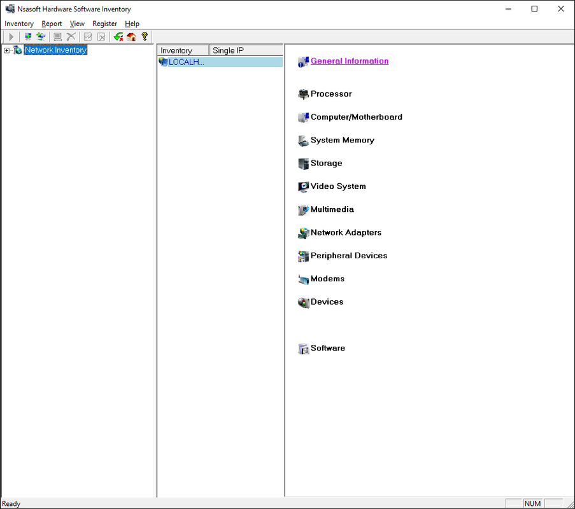
Task: Open the Computer/Motherboard section
Action: (357, 117)
